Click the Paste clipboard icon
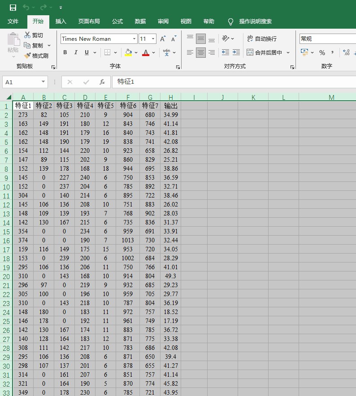 point(13,39)
